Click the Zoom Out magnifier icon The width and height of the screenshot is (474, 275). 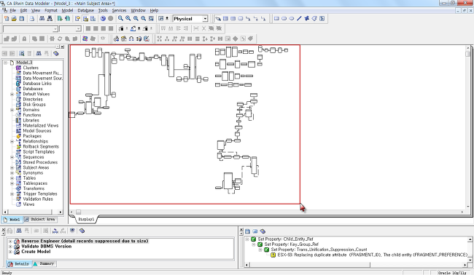pos(136,18)
